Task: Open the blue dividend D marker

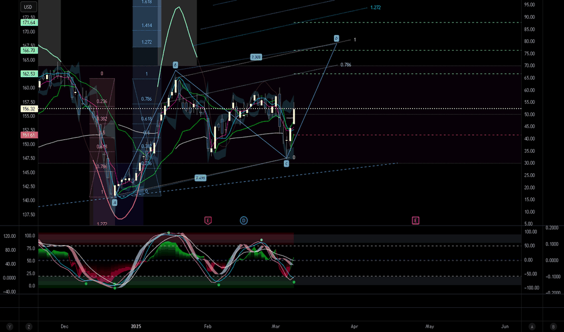Action: pos(243,220)
